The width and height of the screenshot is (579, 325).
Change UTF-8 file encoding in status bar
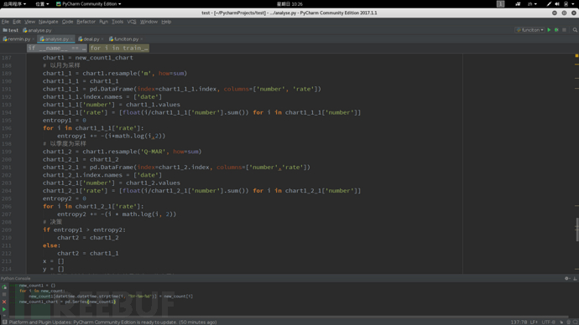click(548, 322)
